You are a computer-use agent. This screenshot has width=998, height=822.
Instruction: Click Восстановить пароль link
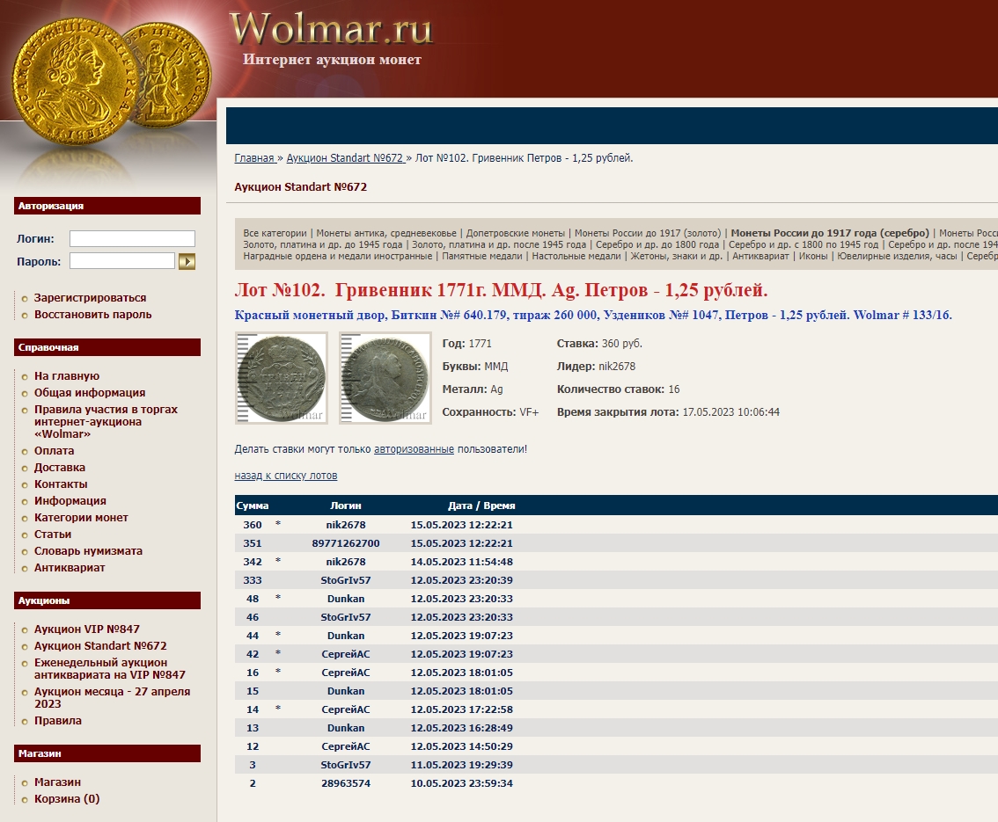[x=92, y=315]
